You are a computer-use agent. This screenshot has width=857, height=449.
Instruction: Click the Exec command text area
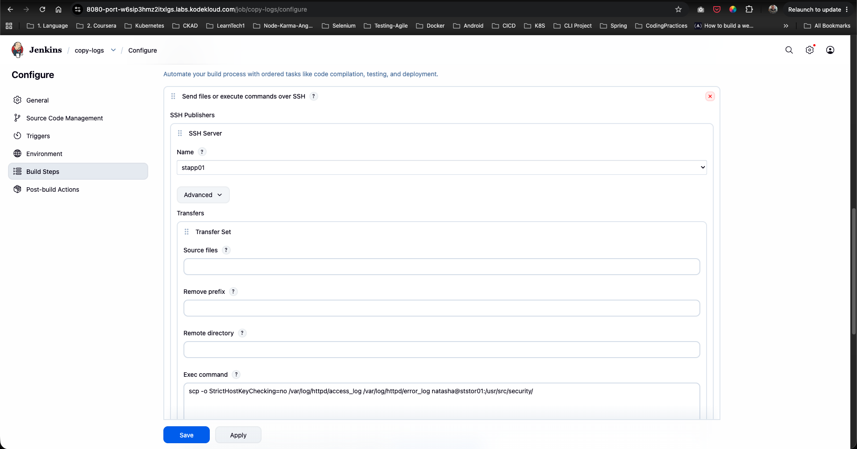pos(442,401)
